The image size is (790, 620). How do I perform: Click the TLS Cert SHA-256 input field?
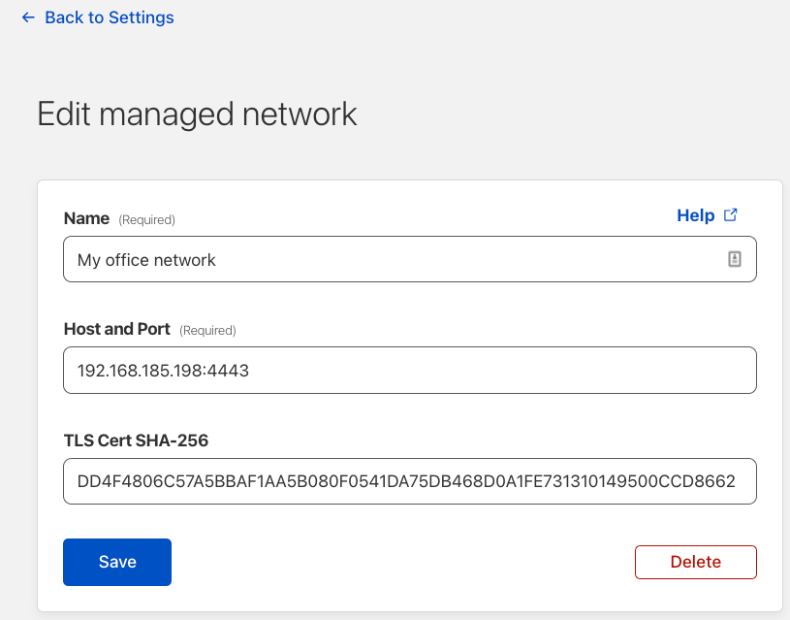[410, 481]
